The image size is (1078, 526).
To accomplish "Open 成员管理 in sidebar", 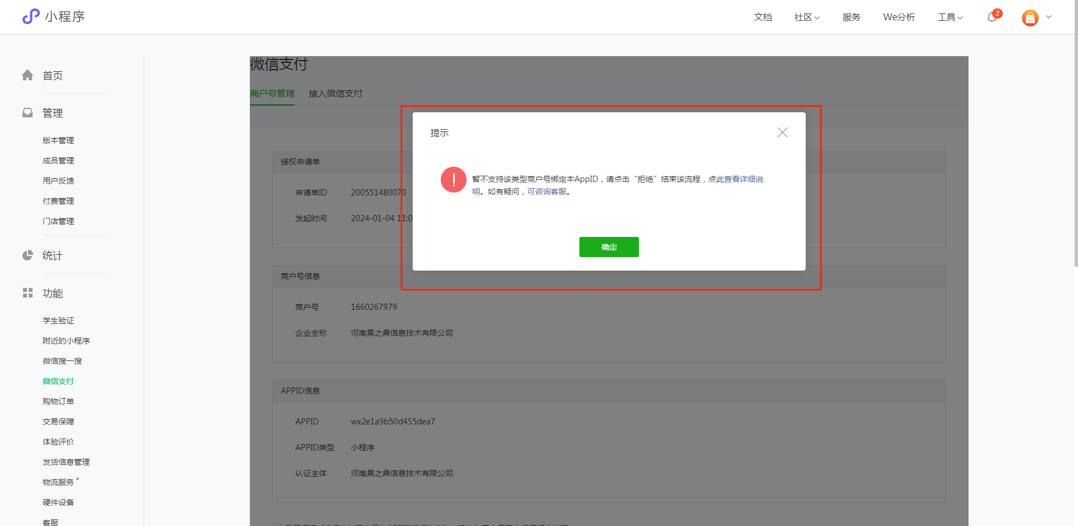I will click(x=58, y=161).
